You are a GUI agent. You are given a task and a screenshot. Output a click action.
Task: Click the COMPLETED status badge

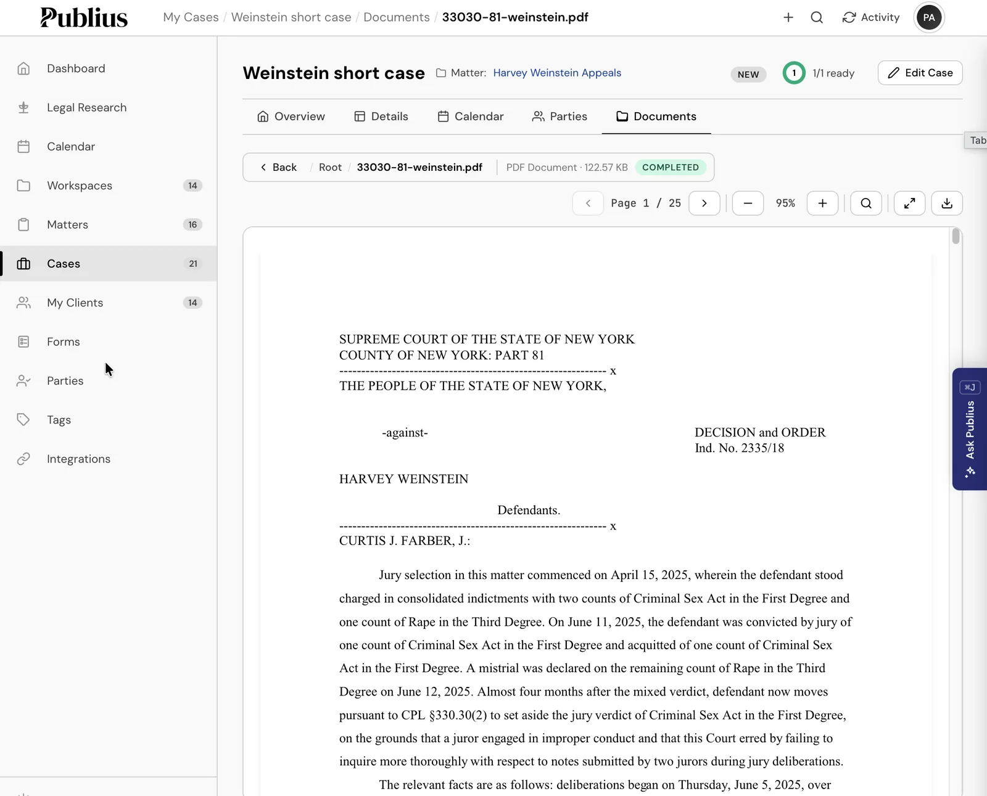(x=671, y=167)
